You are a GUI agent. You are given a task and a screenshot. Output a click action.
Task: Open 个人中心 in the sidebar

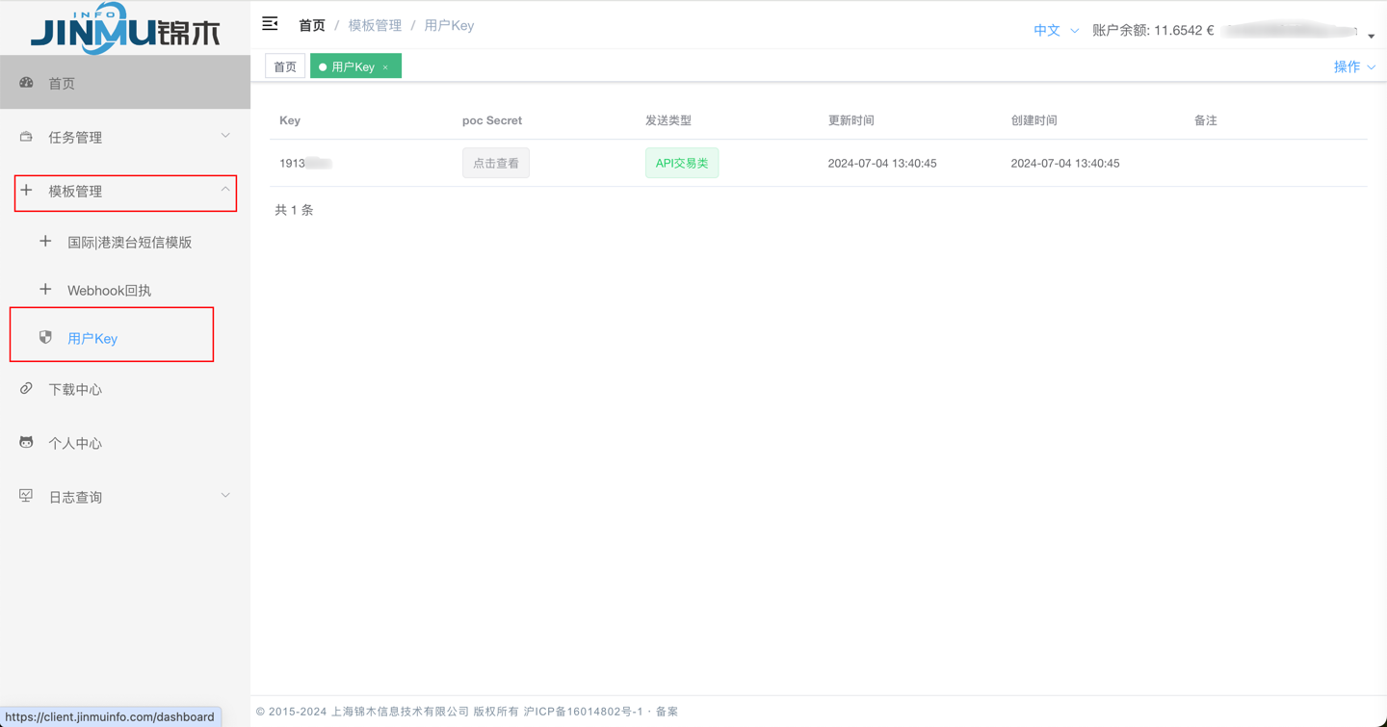point(125,443)
